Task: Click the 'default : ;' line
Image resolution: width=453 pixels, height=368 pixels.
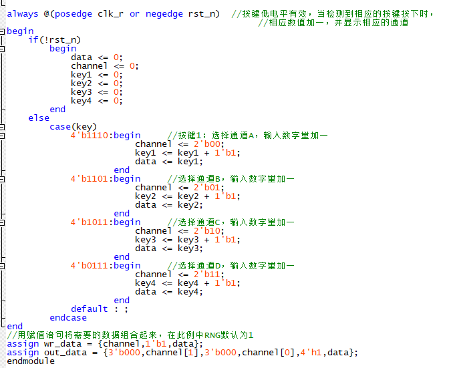Action: tap(100, 309)
